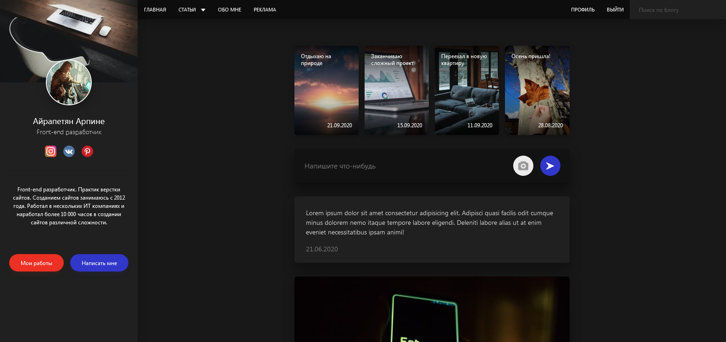This screenshot has height=342, width=726.
Task: Open the Осень пришла! story card
Action: 537,90
